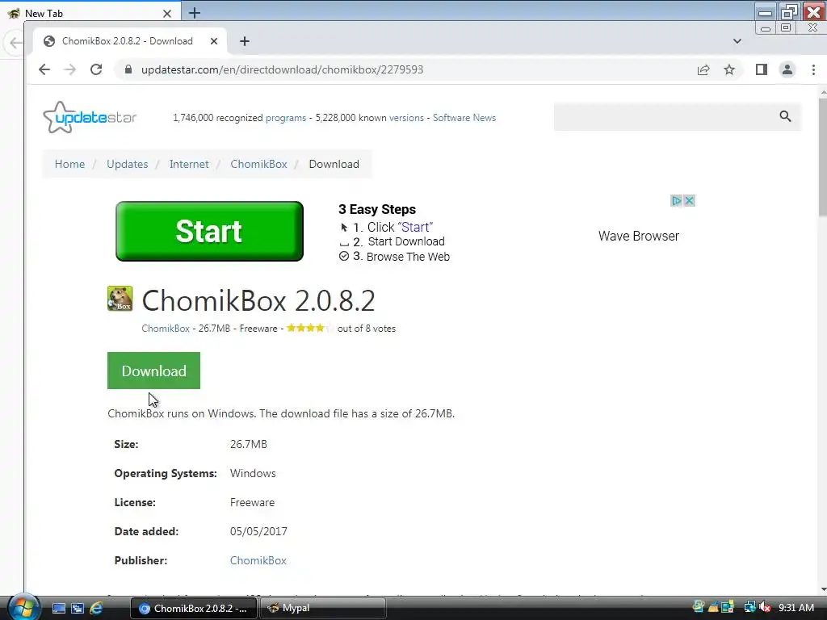Click the "Freeware" license value
The width and height of the screenshot is (827, 620).
tap(252, 502)
